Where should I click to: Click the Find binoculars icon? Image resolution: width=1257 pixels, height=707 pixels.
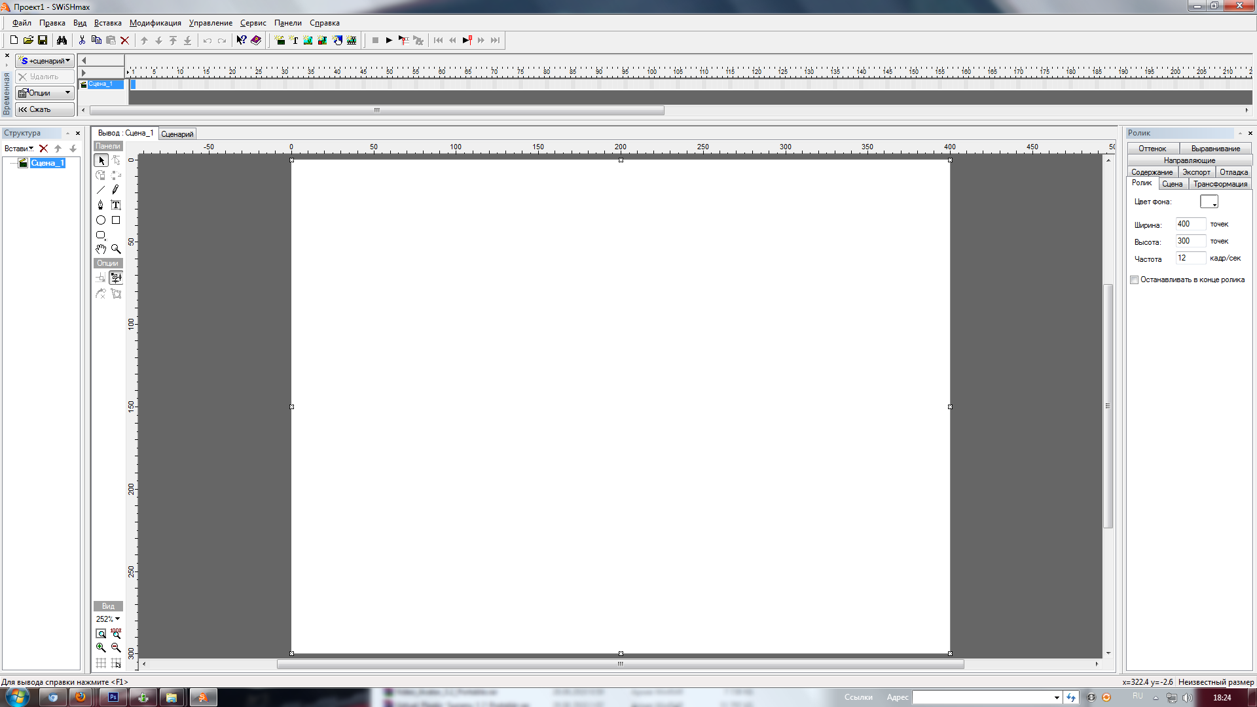point(62,41)
